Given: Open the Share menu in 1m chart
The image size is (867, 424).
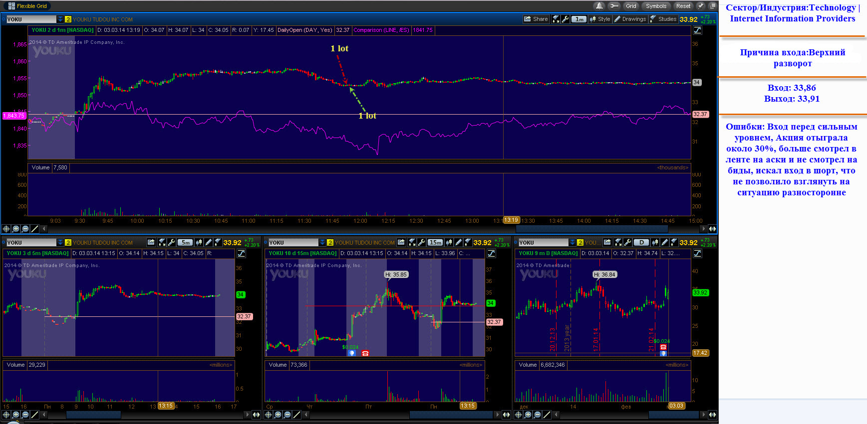Looking at the screenshot, I should (x=536, y=19).
